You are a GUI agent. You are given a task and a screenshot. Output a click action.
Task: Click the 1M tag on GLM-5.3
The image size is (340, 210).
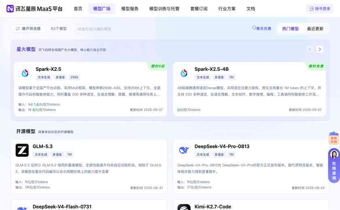click(69, 154)
